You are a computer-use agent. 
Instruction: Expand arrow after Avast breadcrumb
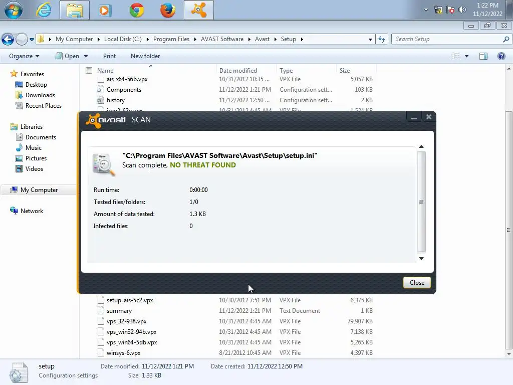coord(276,39)
